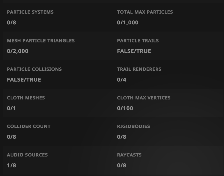Click the Particle Trails label
224x176 pixels.
tap(138, 41)
